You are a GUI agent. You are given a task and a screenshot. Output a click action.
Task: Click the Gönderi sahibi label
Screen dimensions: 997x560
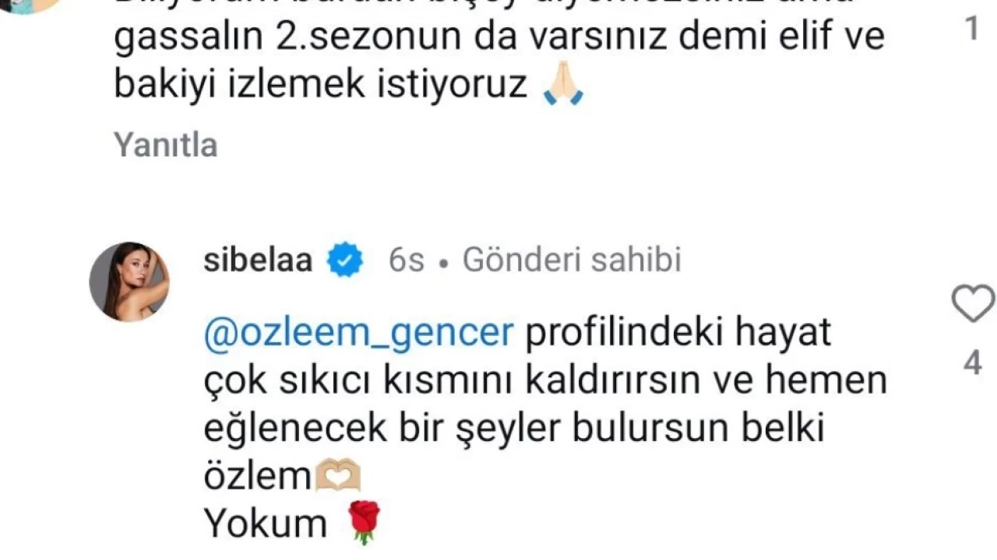pyautogui.click(x=572, y=261)
